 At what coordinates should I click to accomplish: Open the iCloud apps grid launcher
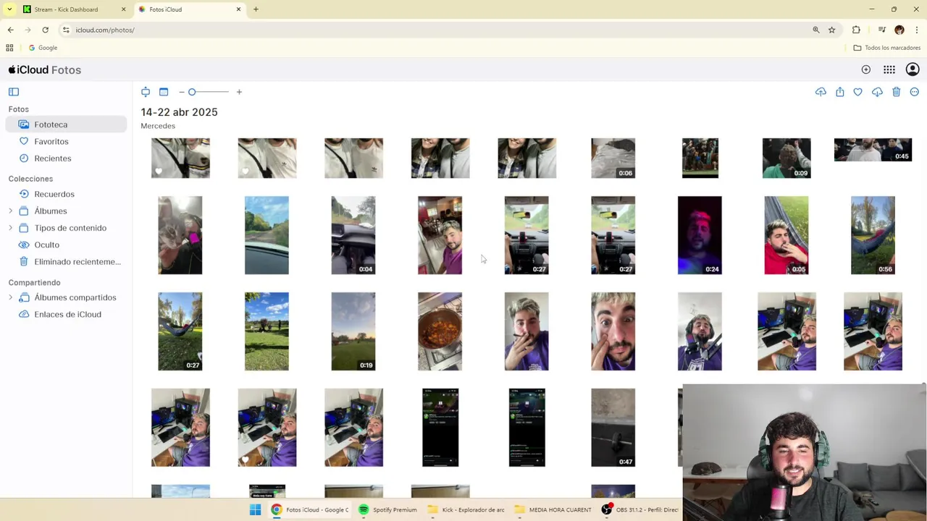(x=889, y=69)
